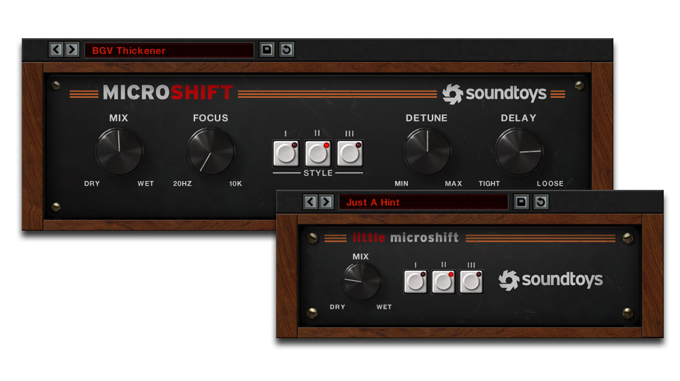Image resolution: width=680 pixels, height=381 pixels.
Task: Click the Delay knob
Action: coord(519,152)
